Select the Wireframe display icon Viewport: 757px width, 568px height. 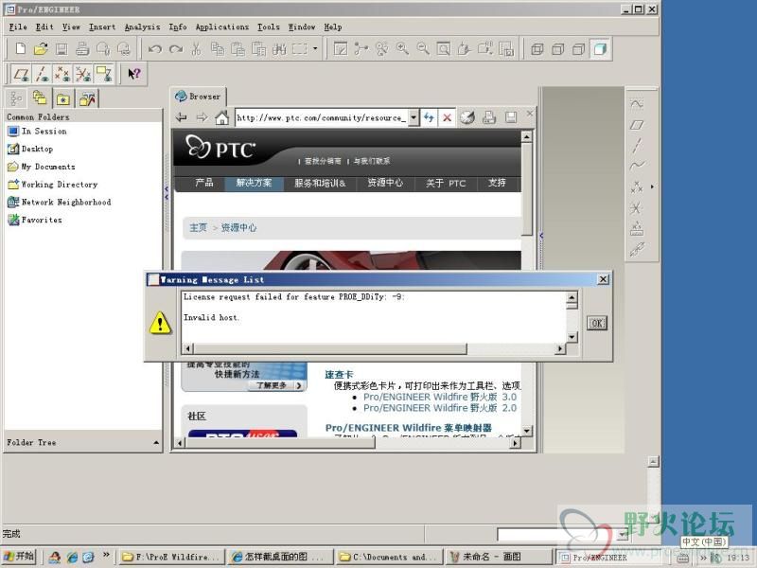point(537,49)
